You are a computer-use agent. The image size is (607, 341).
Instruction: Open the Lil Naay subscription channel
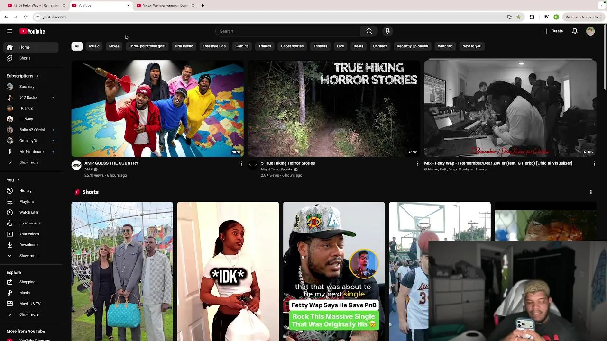31,119
